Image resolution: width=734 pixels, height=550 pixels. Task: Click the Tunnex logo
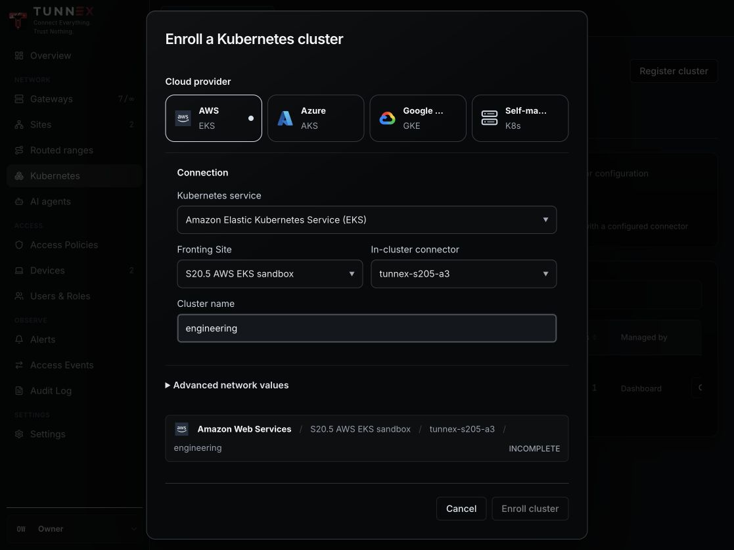(51, 20)
